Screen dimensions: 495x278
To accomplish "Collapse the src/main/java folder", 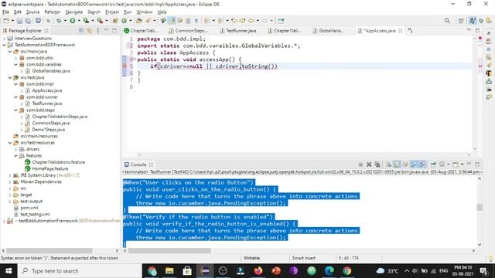I will pos(10,52).
